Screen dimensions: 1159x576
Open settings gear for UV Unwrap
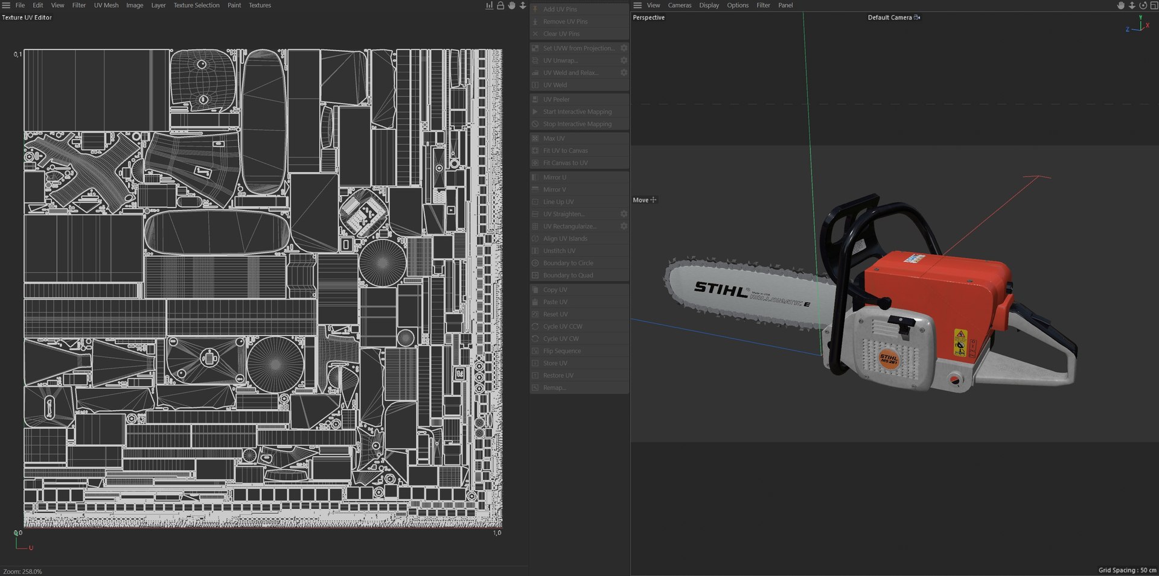624,60
